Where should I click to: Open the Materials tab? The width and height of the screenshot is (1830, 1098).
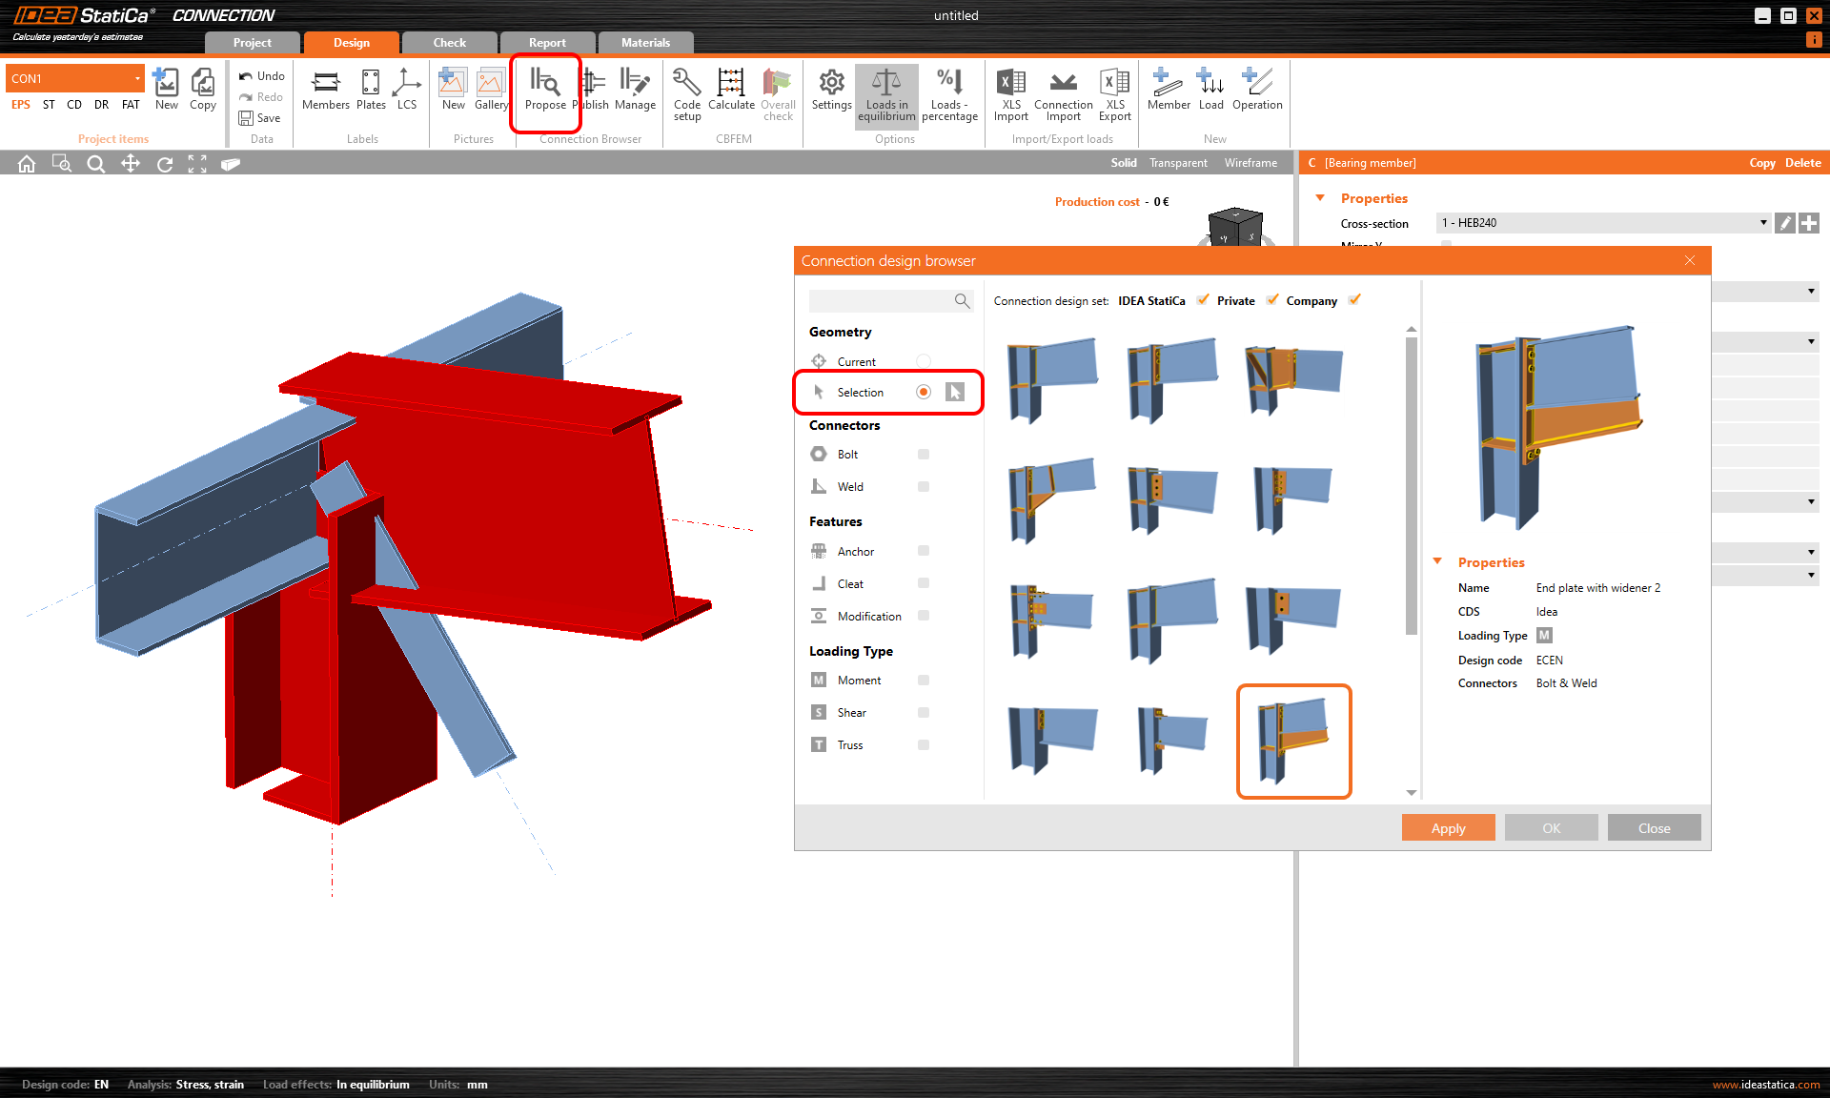pos(645,43)
